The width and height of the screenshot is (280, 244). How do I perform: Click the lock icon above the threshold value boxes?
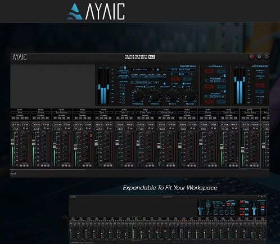click(125, 67)
